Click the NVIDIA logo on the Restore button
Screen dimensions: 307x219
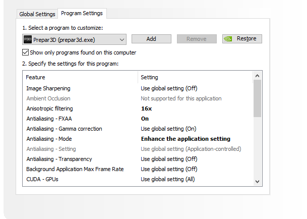coord(228,39)
